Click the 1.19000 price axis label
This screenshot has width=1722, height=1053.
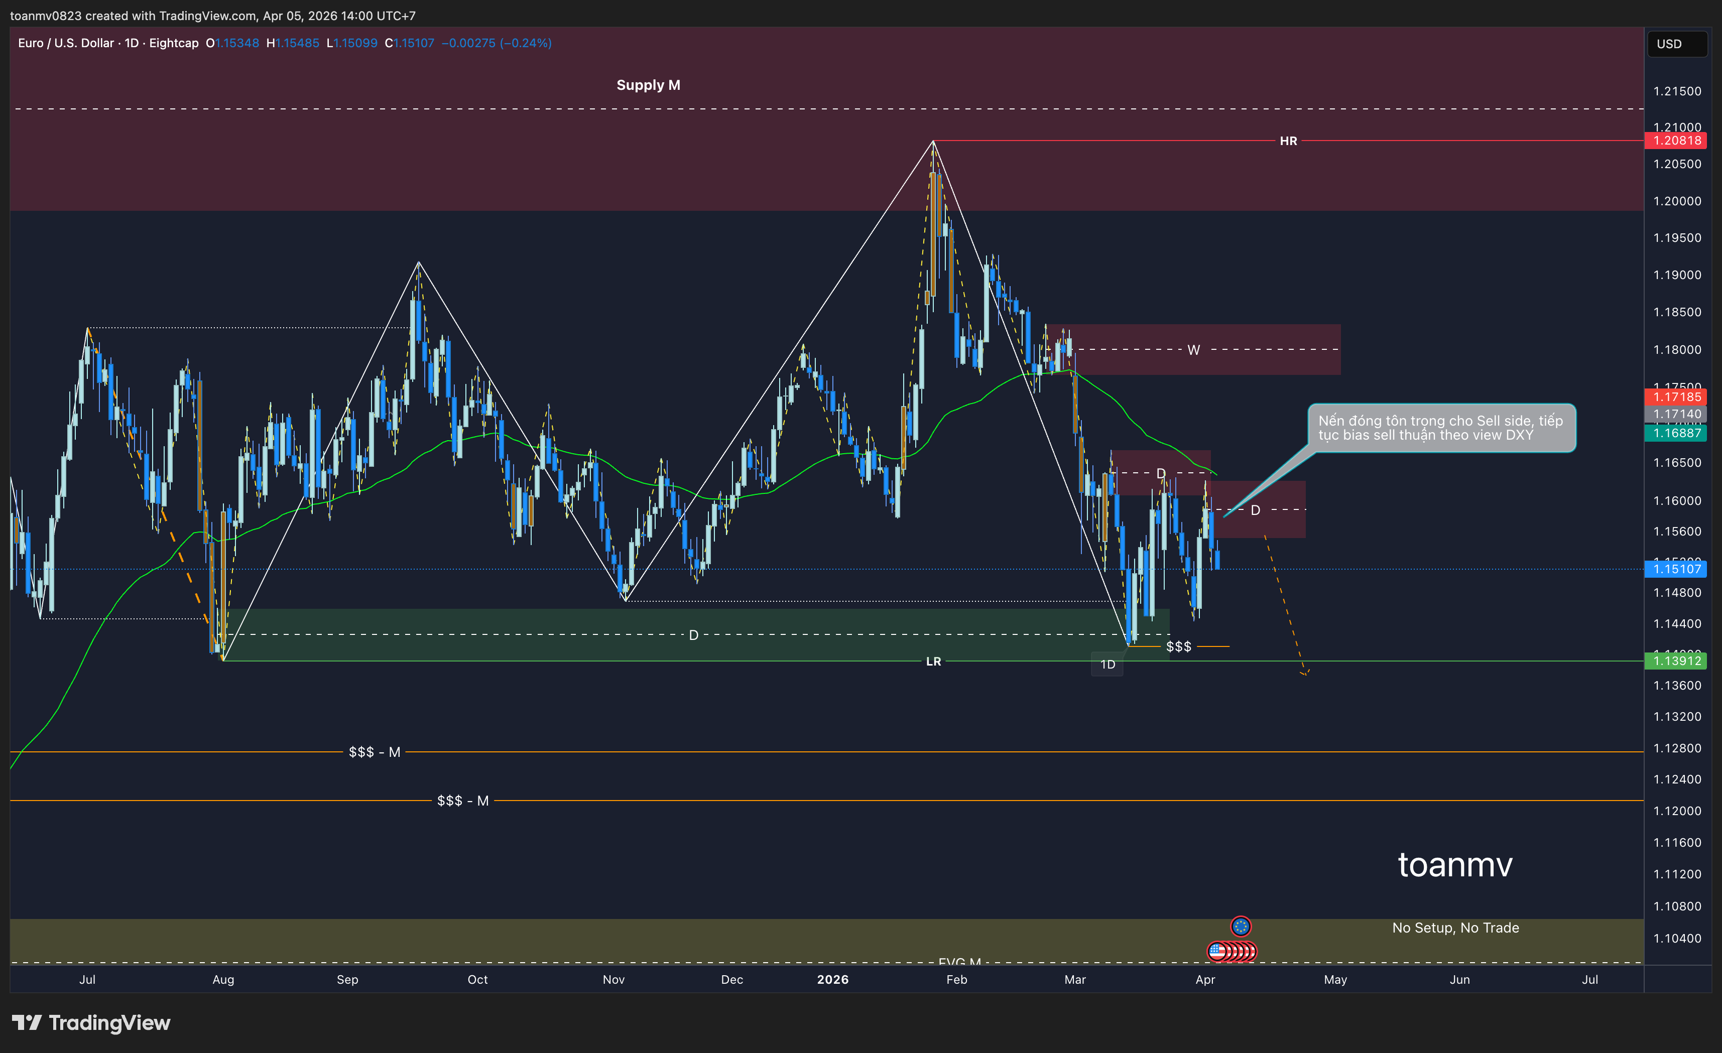[x=1677, y=276]
